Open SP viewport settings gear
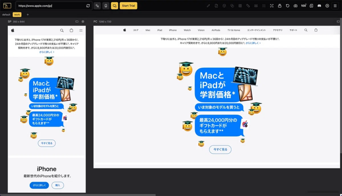The width and height of the screenshot is (342, 196). tap(83, 21)
